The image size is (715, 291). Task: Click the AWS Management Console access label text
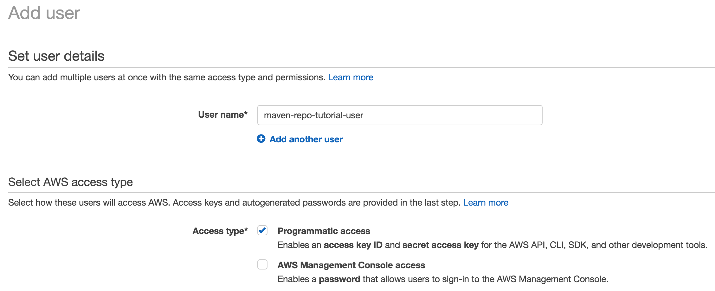pyautogui.click(x=351, y=265)
